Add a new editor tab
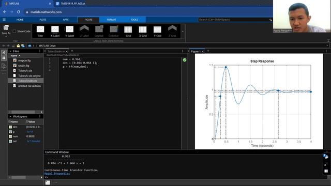331x186 pixels. pyautogui.click(x=72, y=51)
